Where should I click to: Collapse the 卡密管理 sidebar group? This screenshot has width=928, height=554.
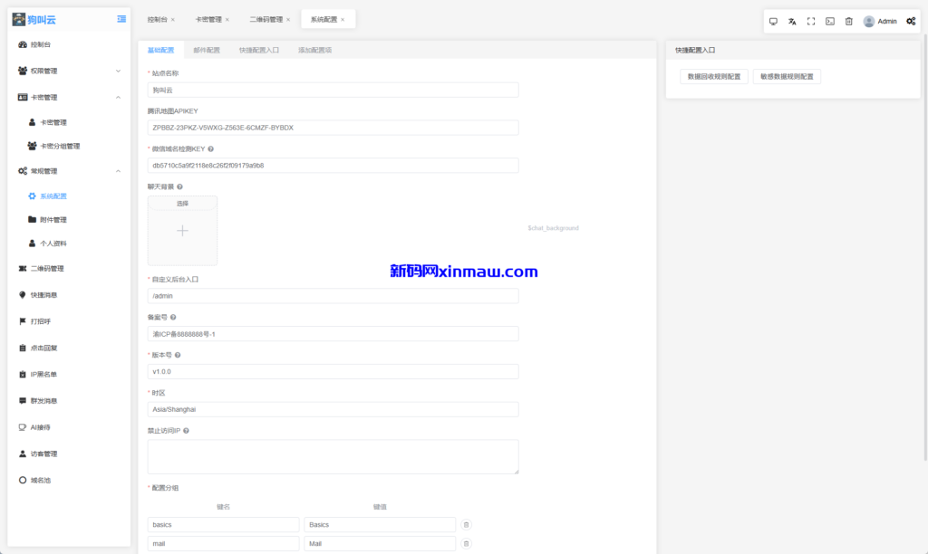click(x=118, y=97)
